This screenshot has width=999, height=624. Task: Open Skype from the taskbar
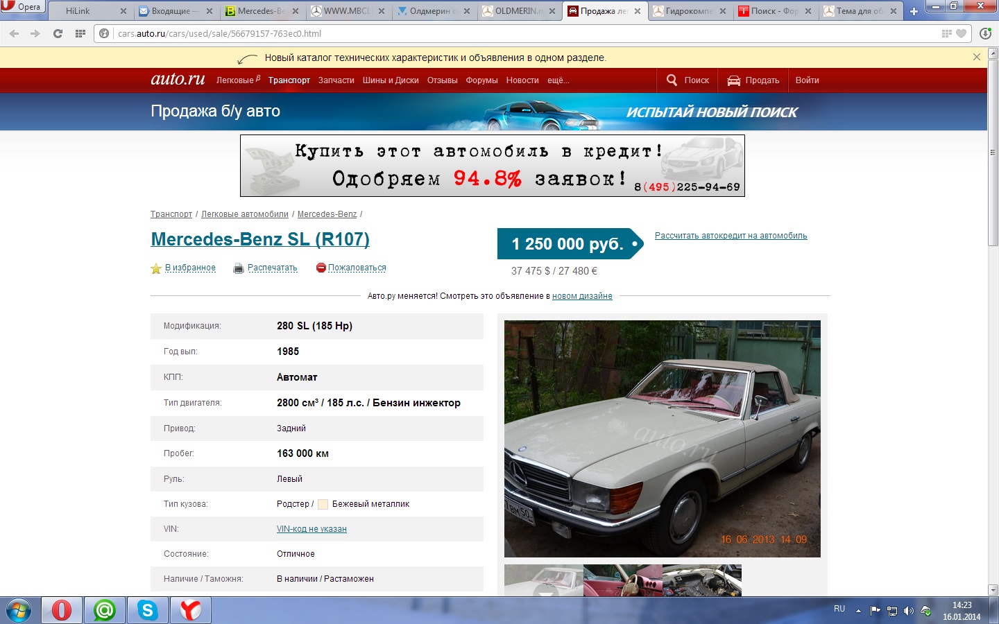[147, 610]
